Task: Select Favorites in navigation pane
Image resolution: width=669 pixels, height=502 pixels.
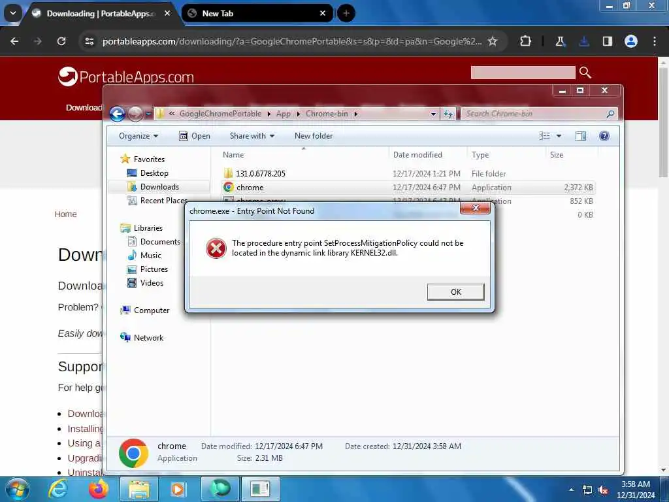Action: point(149,159)
